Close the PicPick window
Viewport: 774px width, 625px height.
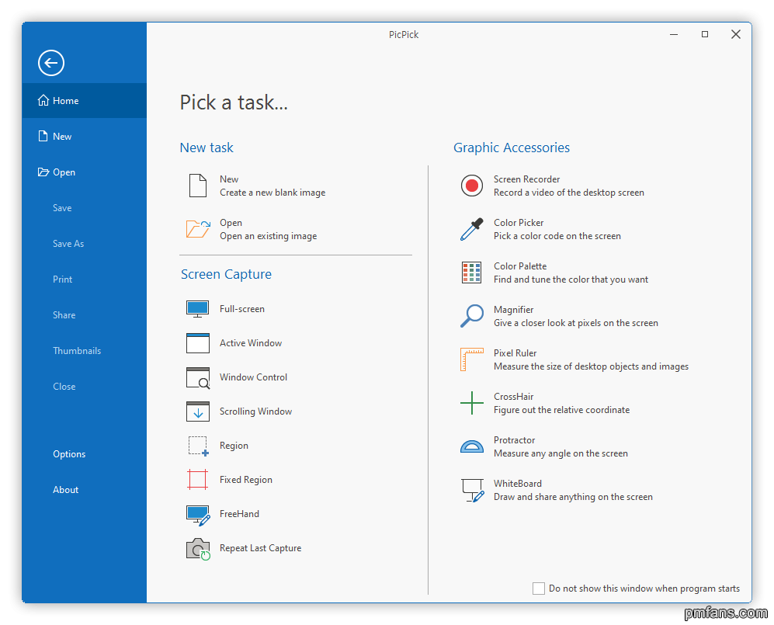(735, 35)
